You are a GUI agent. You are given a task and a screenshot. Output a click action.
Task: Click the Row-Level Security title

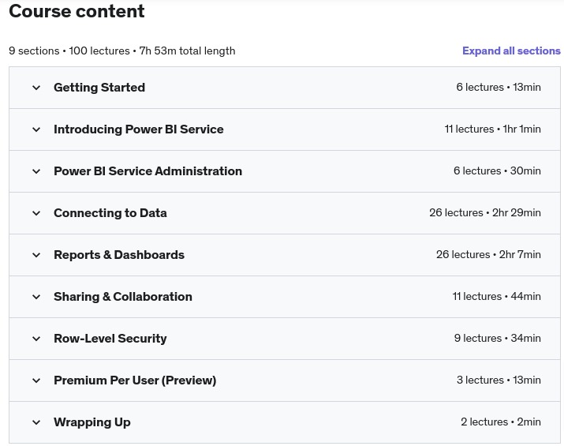[110, 339]
